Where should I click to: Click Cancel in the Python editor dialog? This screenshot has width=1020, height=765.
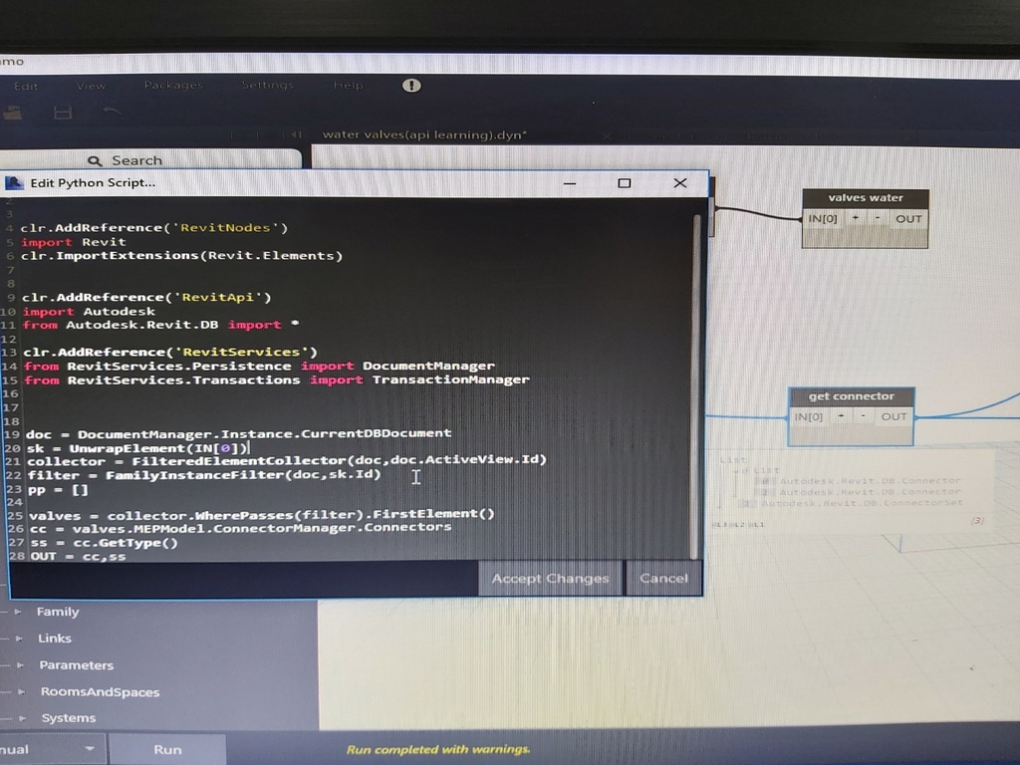coord(663,578)
